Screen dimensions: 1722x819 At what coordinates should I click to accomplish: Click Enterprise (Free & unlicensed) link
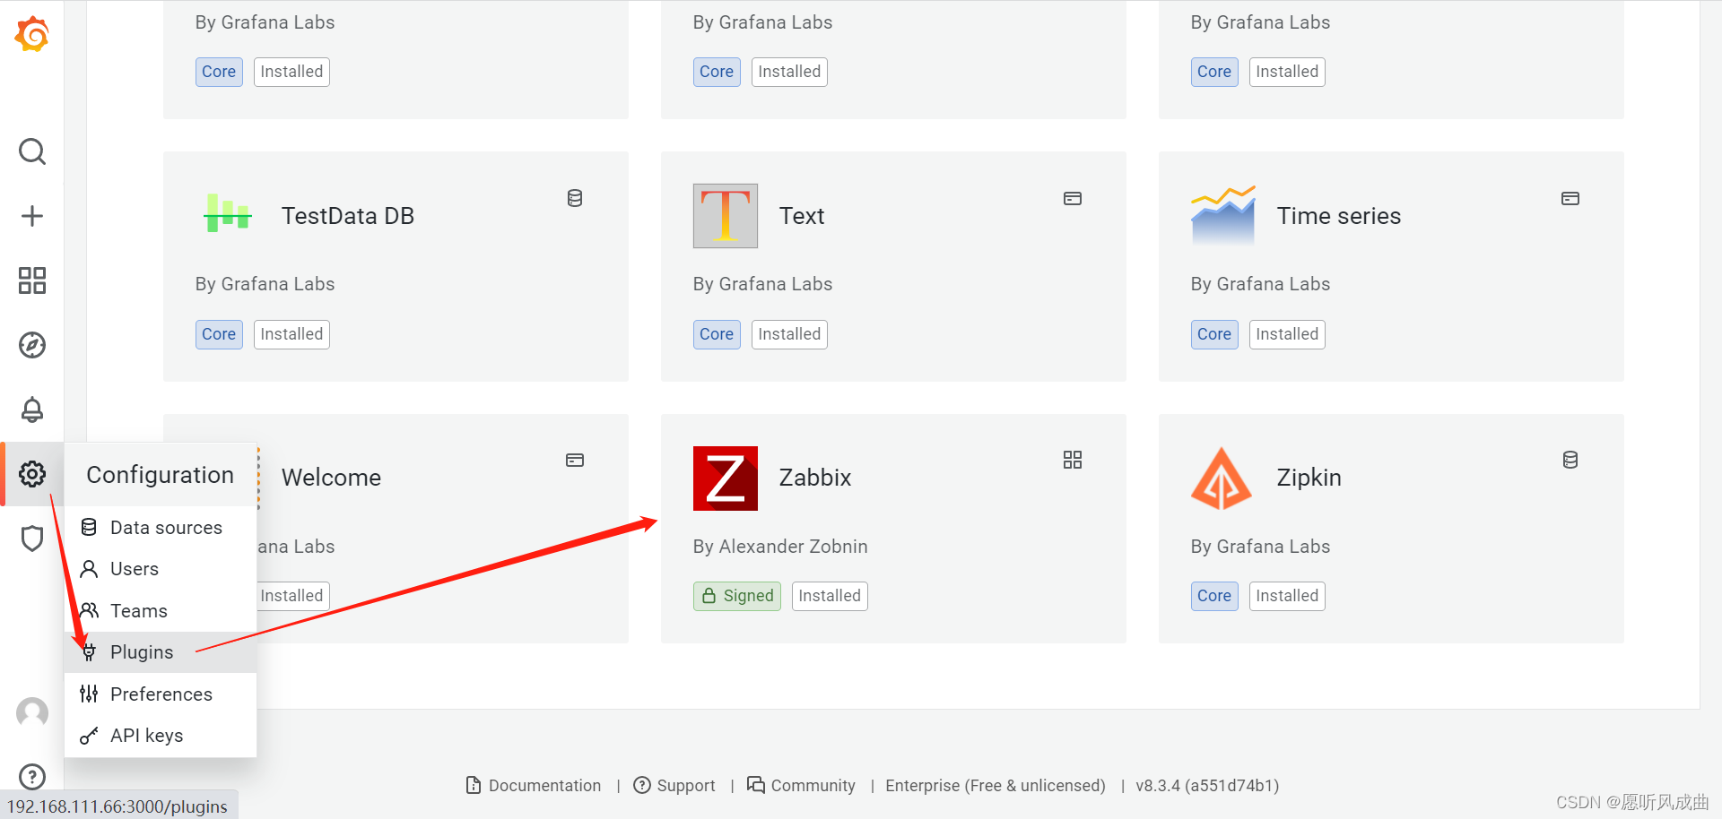pyautogui.click(x=996, y=786)
